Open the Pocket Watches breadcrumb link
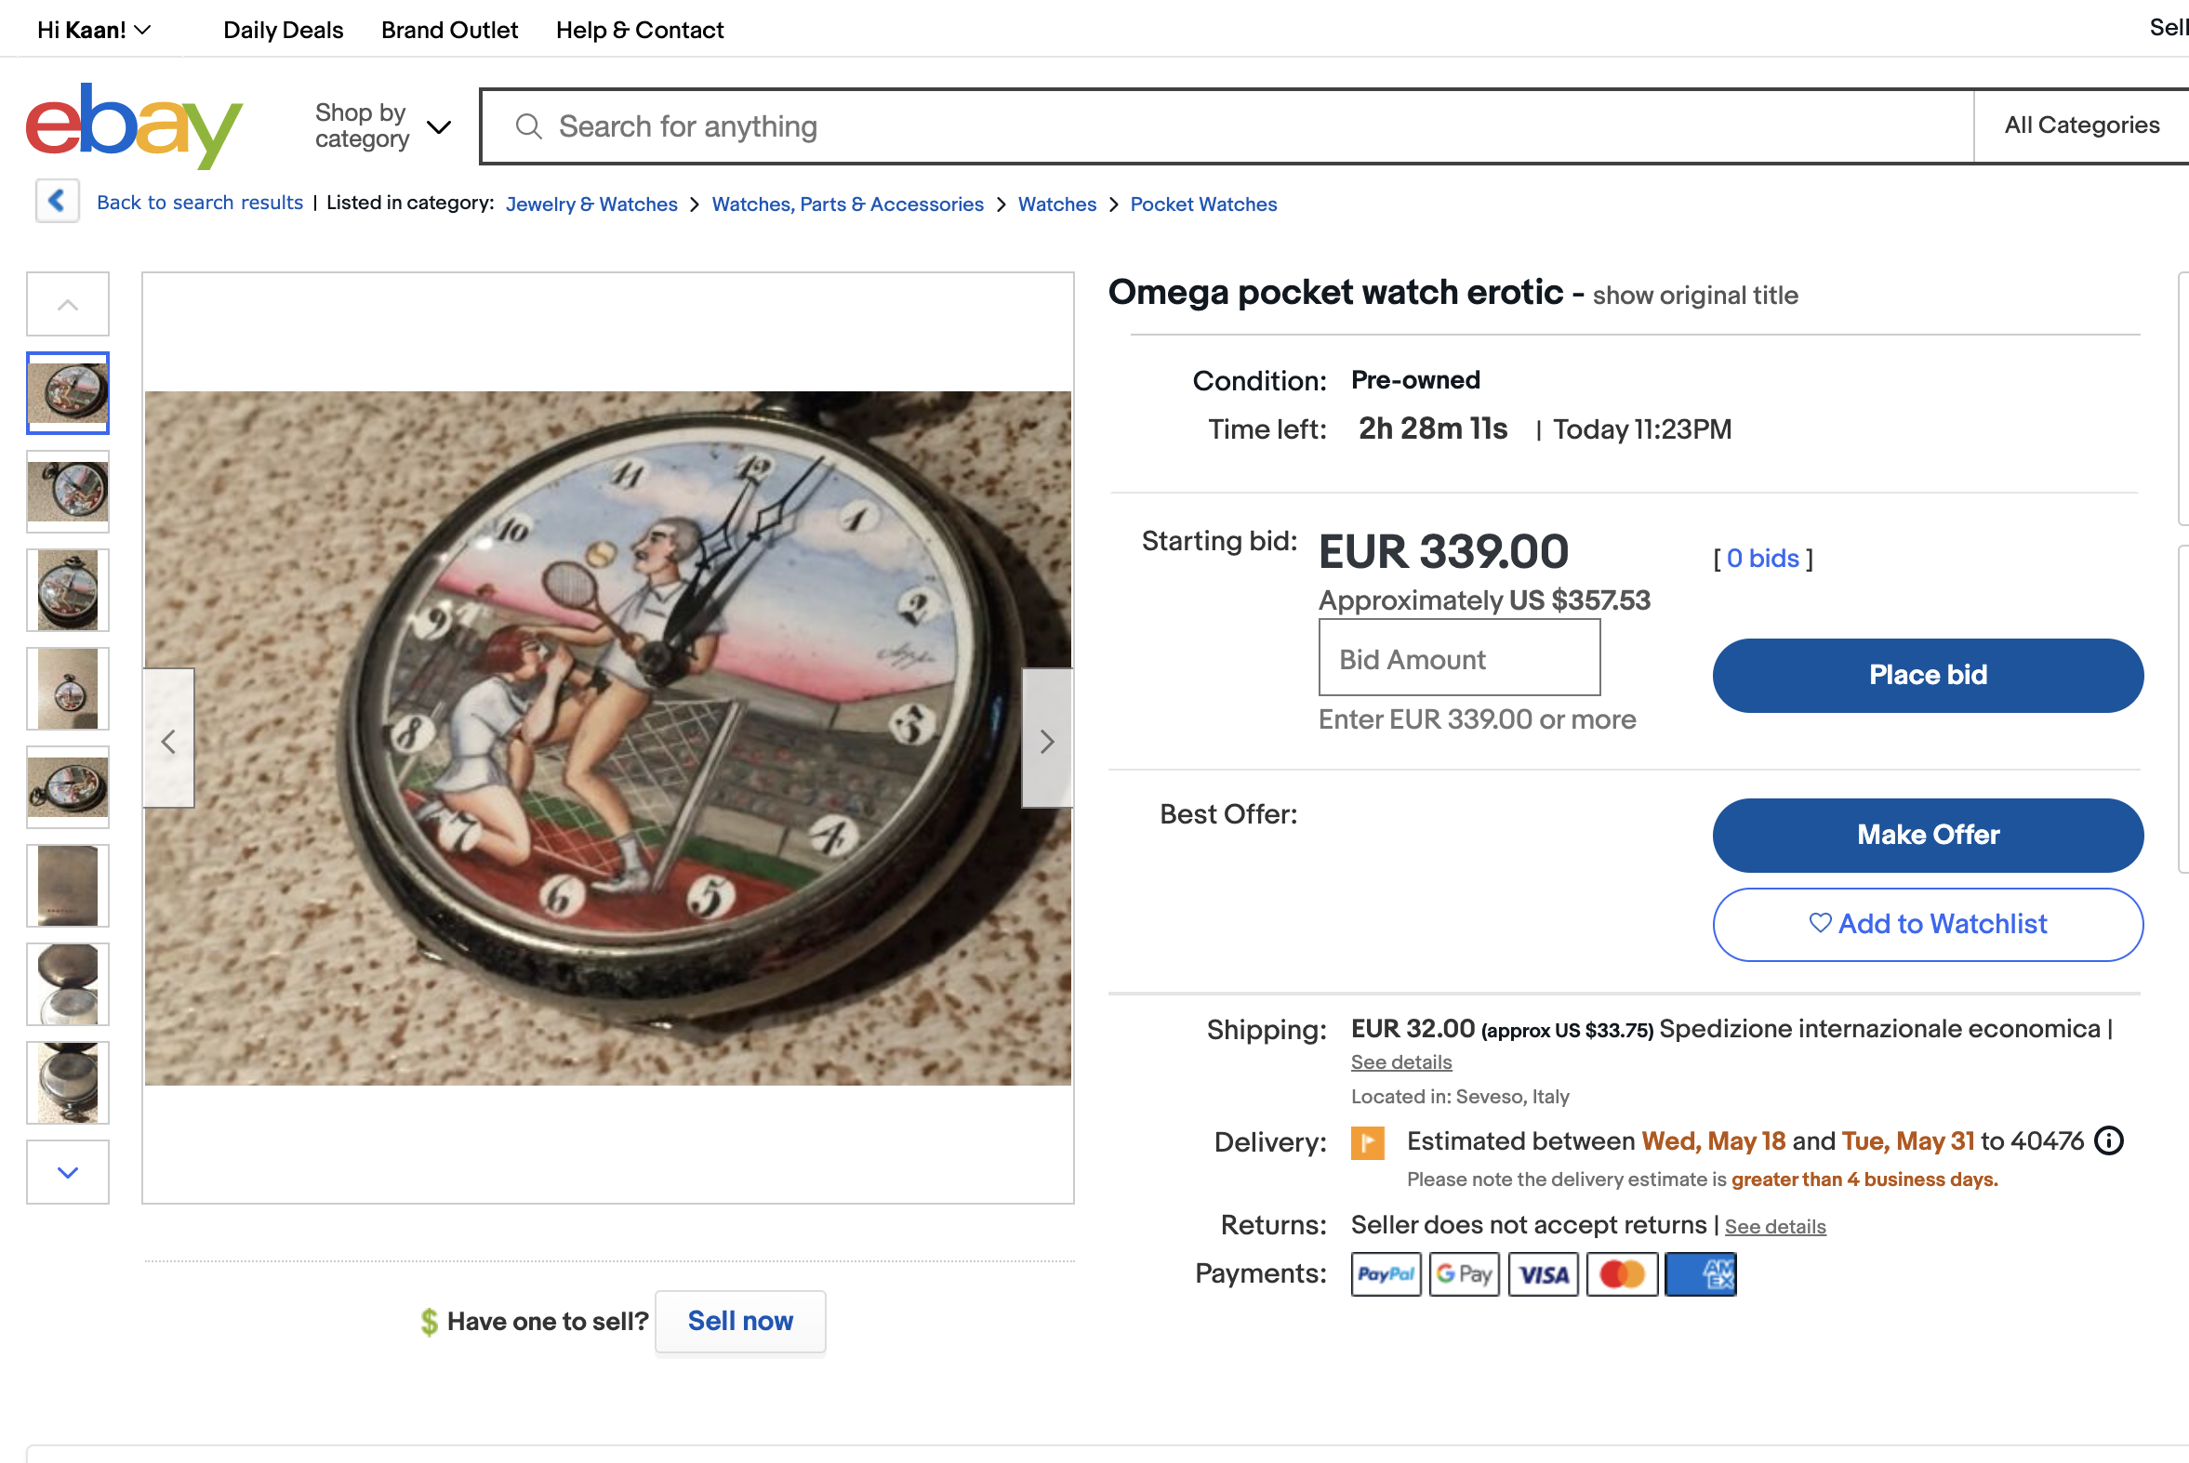This screenshot has height=1463, width=2189. [x=1202, y=204]
